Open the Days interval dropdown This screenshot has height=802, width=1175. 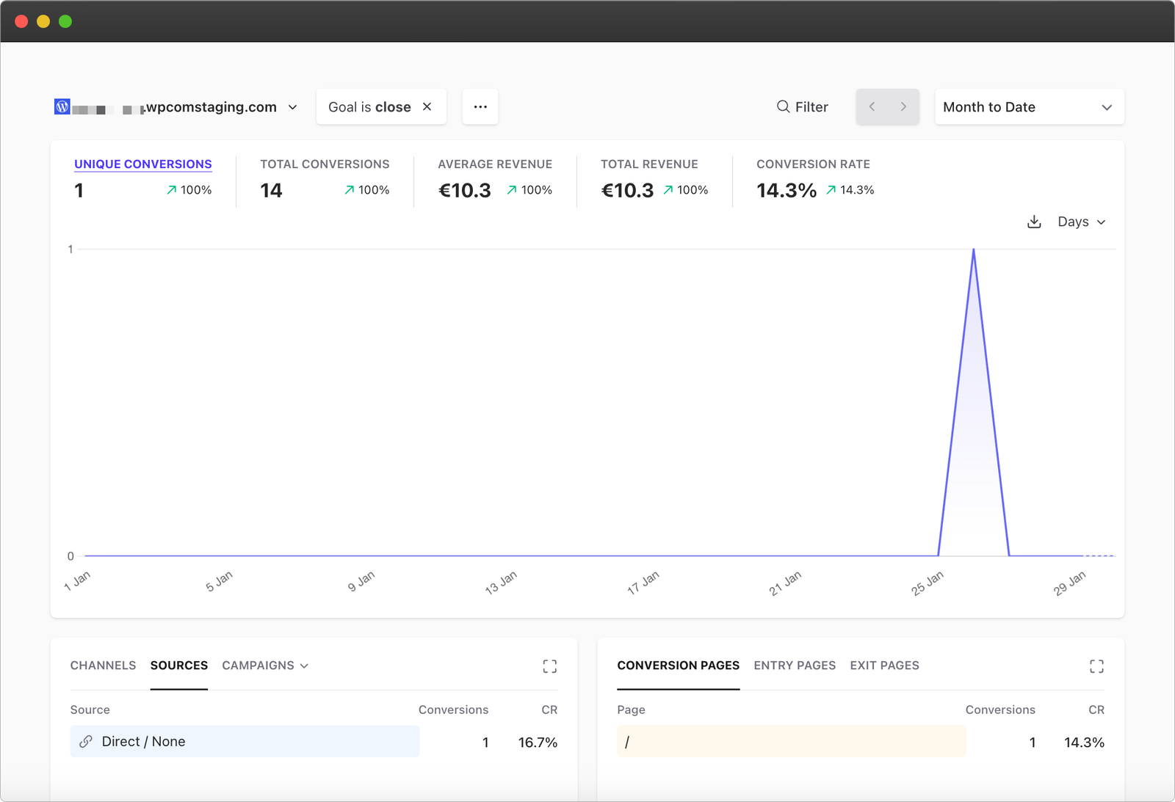[1080, 221]
